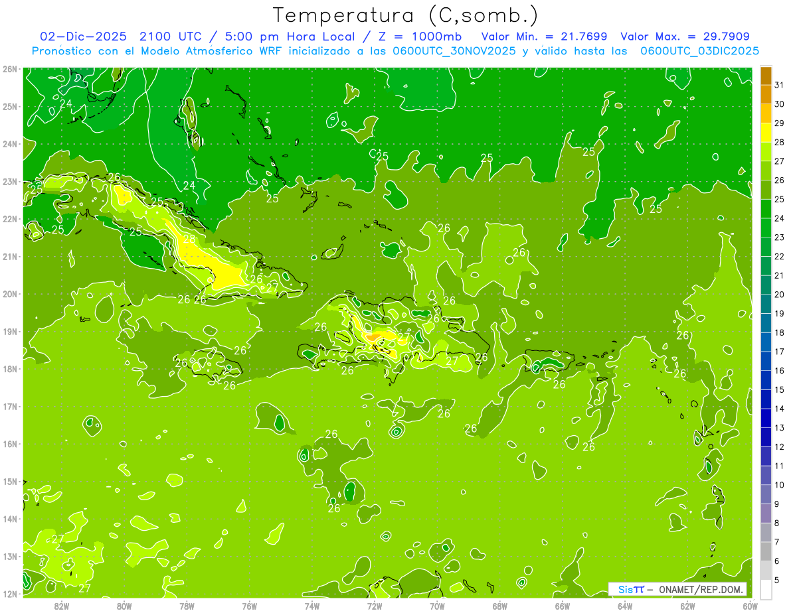Click the value '17' on the color scale
797x615 pixels.
779,352
